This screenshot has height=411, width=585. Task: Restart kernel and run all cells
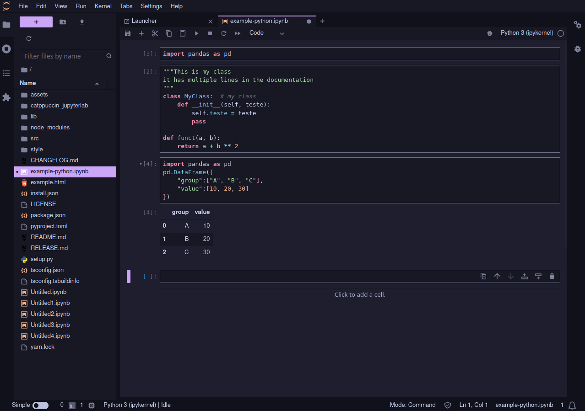pyautogui.click(x=237, y=33)
